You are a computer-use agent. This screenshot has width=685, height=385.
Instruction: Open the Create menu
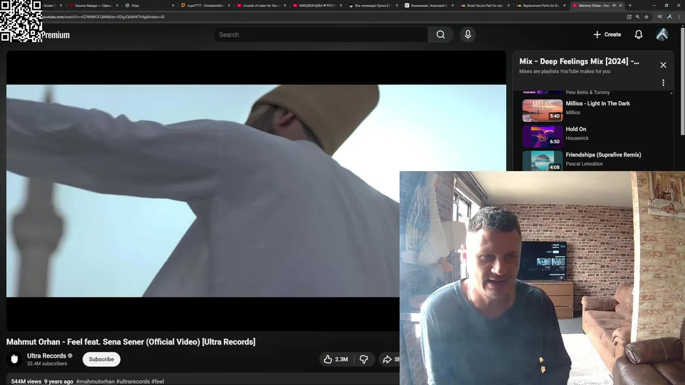[x=607, y=35]
